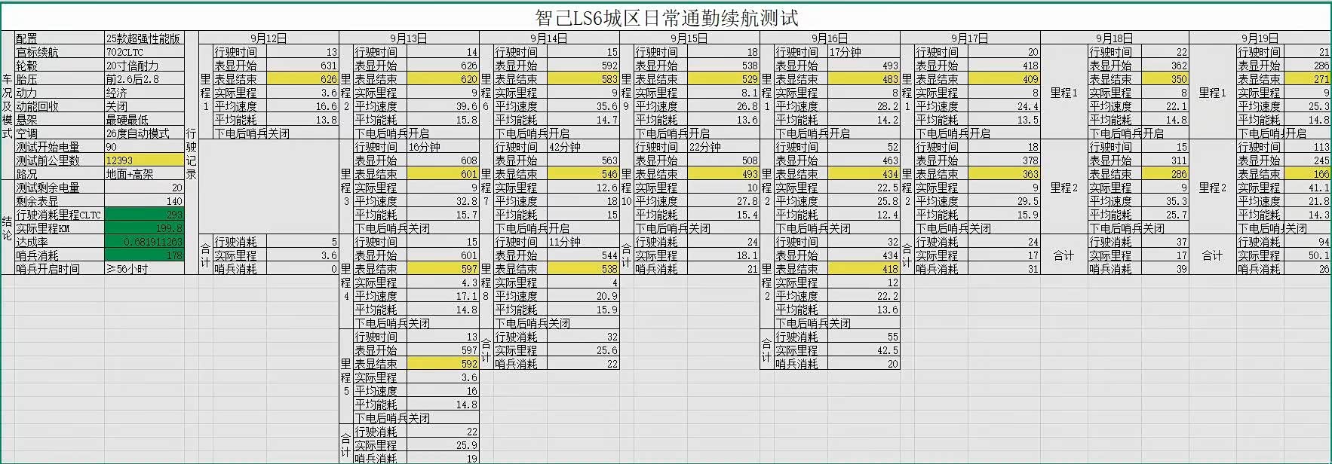Screen dimensions: 1332x464
Task: Click the 42分钟 note cell
Action: click(x=584, y=147)
